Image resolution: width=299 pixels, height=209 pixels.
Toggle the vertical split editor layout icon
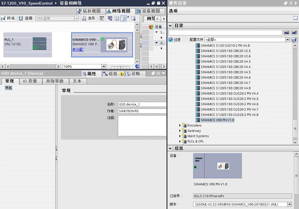click(124, 18)
